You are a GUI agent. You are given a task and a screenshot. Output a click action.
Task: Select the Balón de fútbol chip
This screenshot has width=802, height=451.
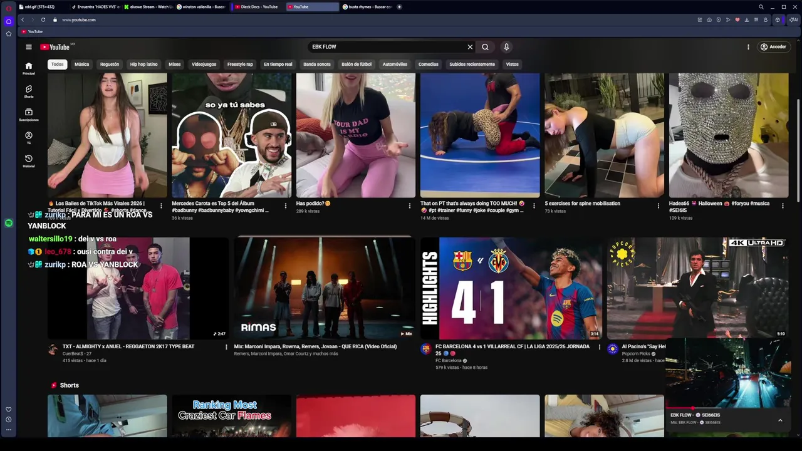pos(357,64)
